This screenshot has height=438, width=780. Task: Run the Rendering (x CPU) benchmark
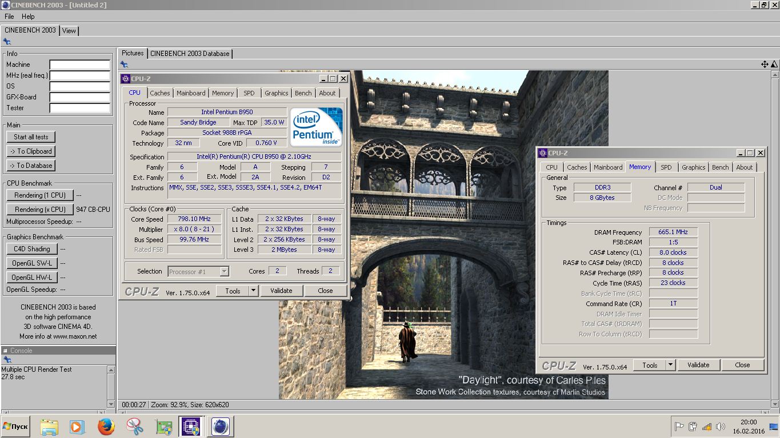[x=40, y=210]
